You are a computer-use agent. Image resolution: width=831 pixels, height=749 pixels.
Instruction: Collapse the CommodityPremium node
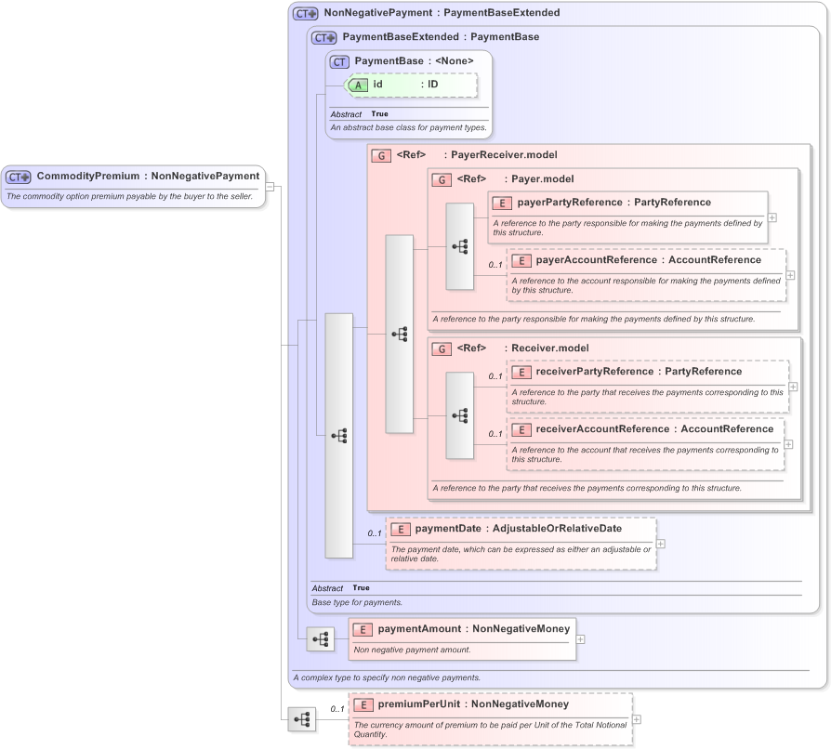pyautogui.click(x=270, y=187)
